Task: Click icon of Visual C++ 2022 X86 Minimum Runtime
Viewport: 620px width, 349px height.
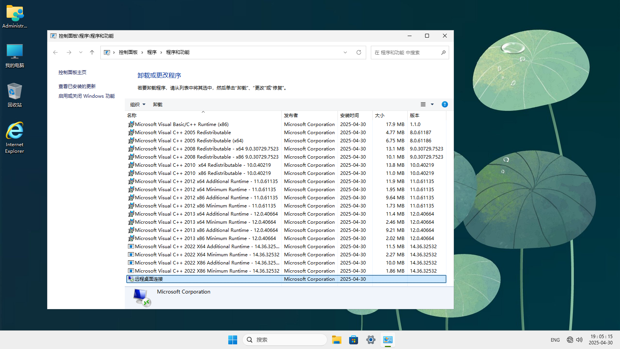Action: [x=131, y=271]
